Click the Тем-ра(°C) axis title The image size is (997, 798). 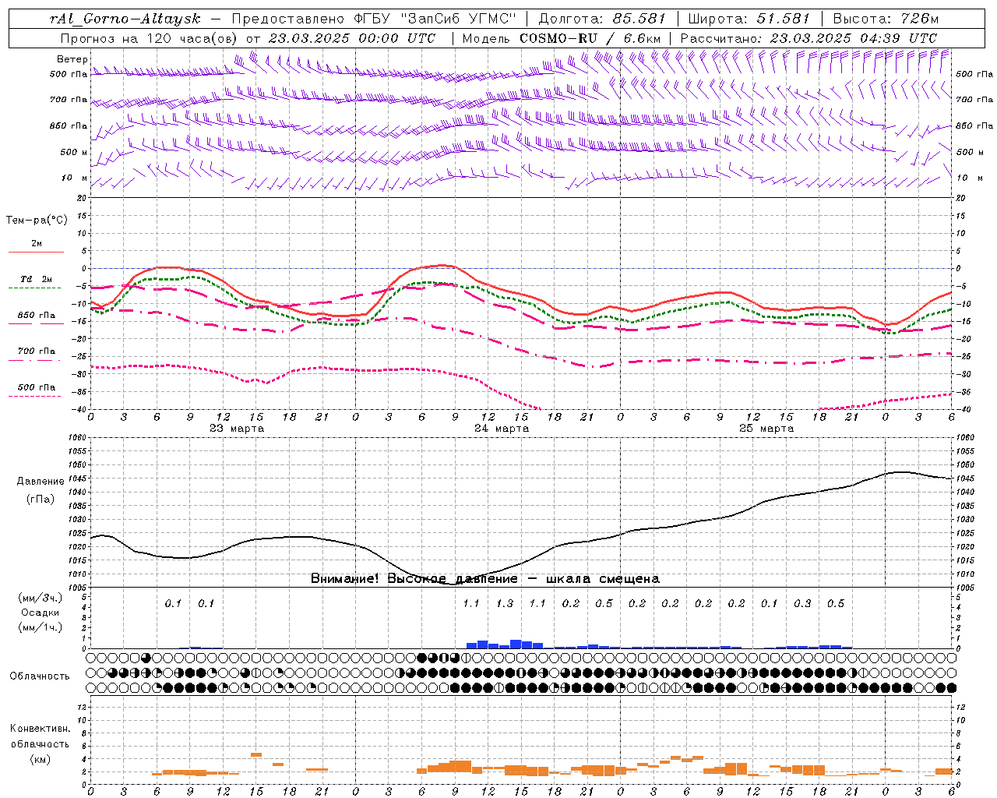click(37, 220)
